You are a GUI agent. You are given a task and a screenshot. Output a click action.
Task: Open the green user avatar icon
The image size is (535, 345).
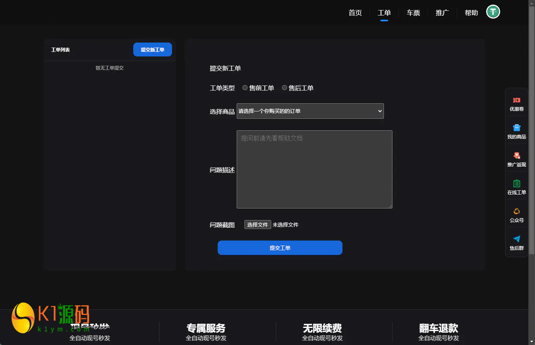coord(493,12)
